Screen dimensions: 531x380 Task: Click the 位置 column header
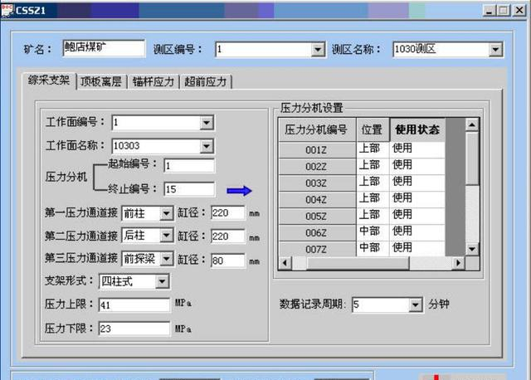373,129
